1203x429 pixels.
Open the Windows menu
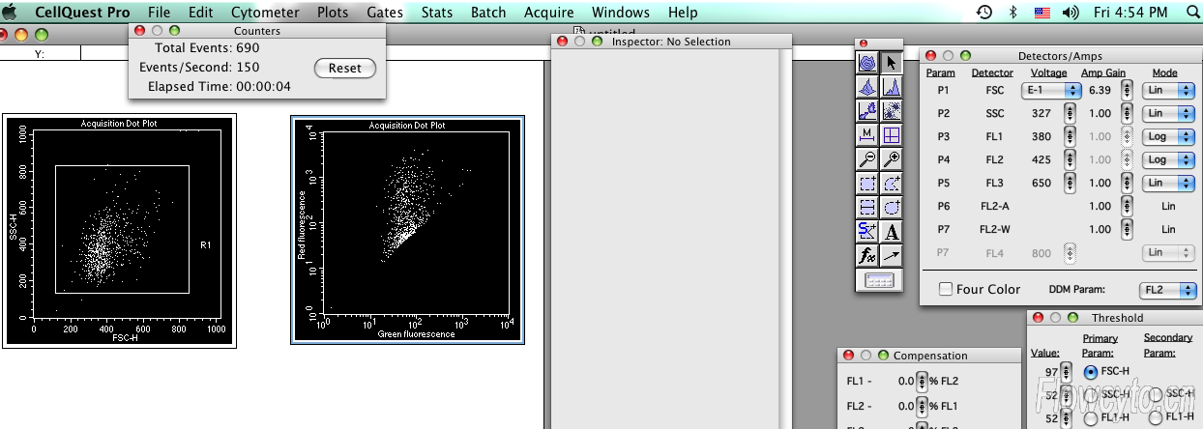(620, 13)
